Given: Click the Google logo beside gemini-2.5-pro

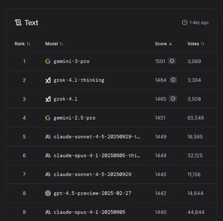Looking at the screenshot, I should [x=48, y=118].
